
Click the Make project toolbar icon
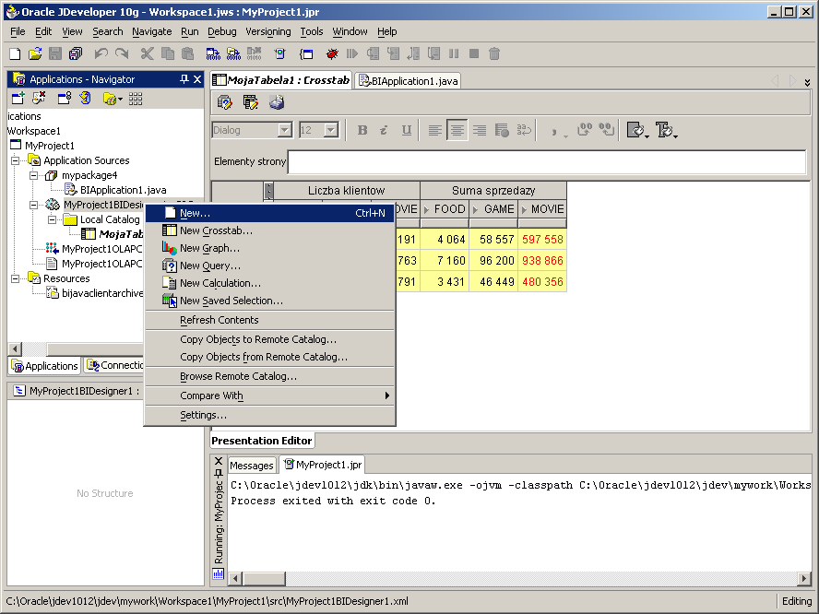(213, 53)
